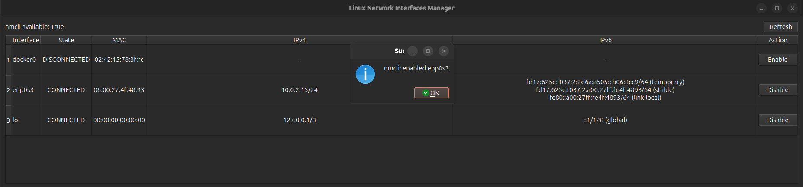Image resolution: width=803 pixels, height=187 pixels.
Task: Maximize the Network Interfaces Manager window
Action: point(777,8)
